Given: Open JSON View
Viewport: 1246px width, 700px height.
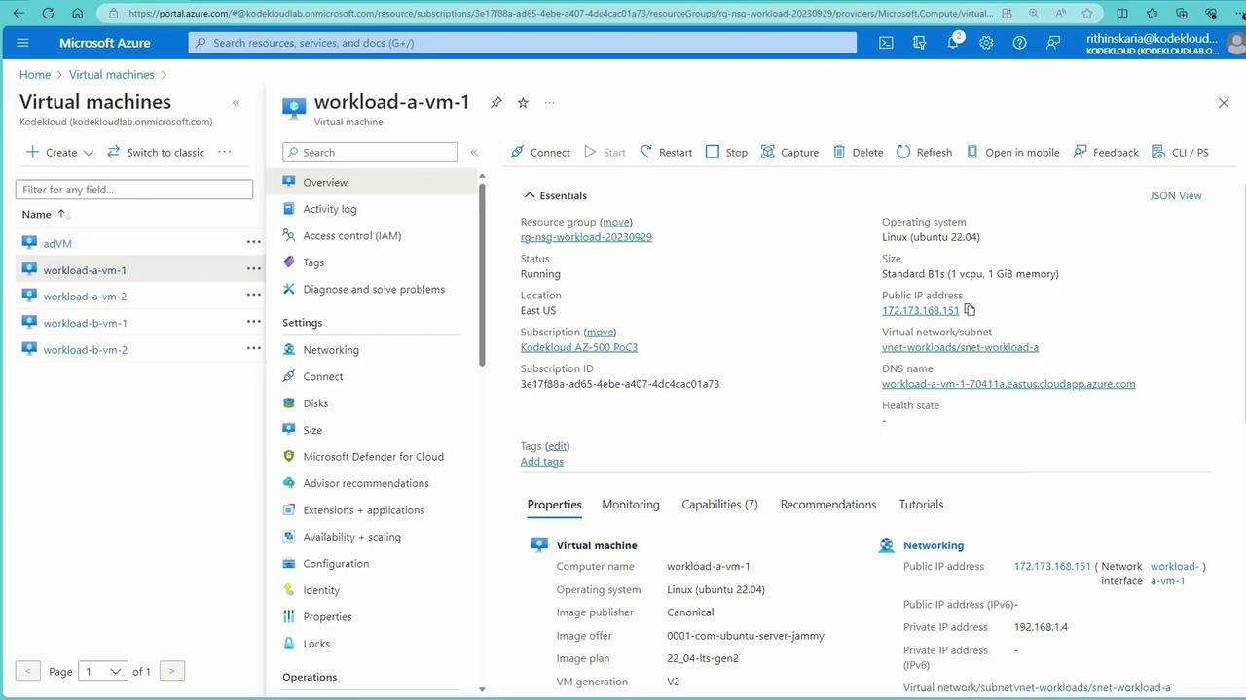Looking at the screenshot, I should (1176, 195).
